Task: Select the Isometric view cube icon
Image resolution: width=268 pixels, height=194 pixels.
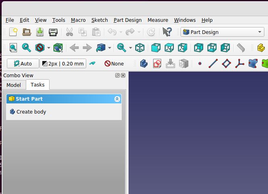Action: tap(140, 48)
